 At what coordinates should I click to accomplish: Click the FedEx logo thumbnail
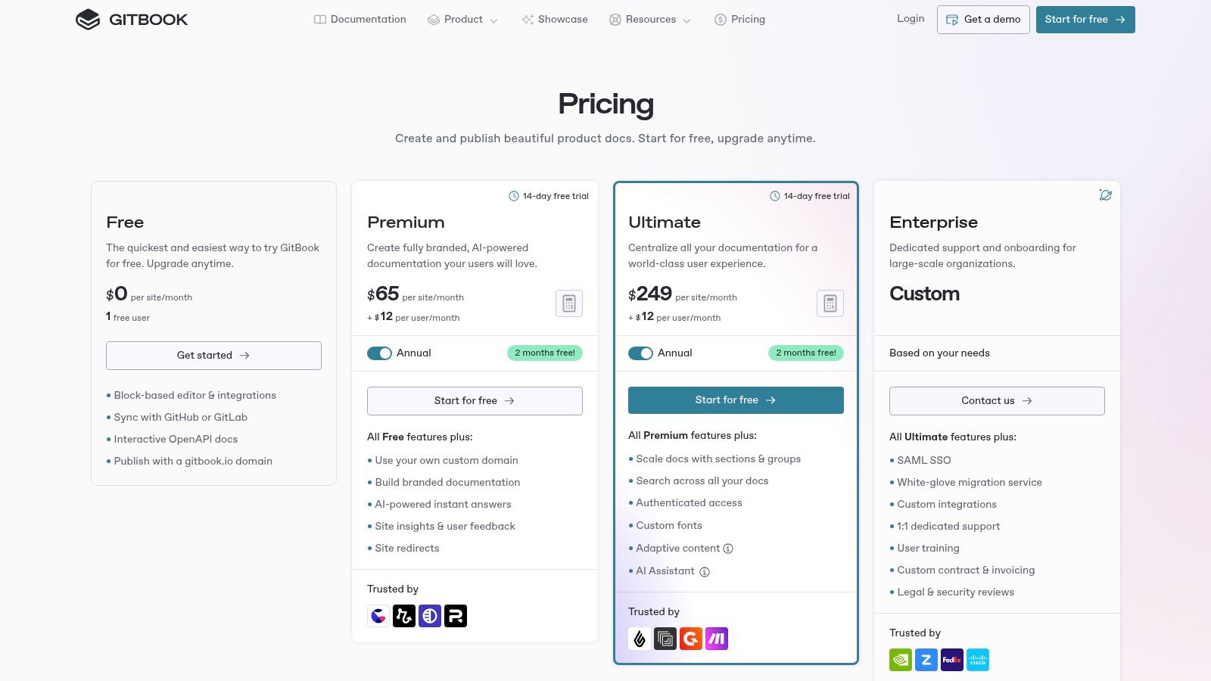[x=952, y=660]
